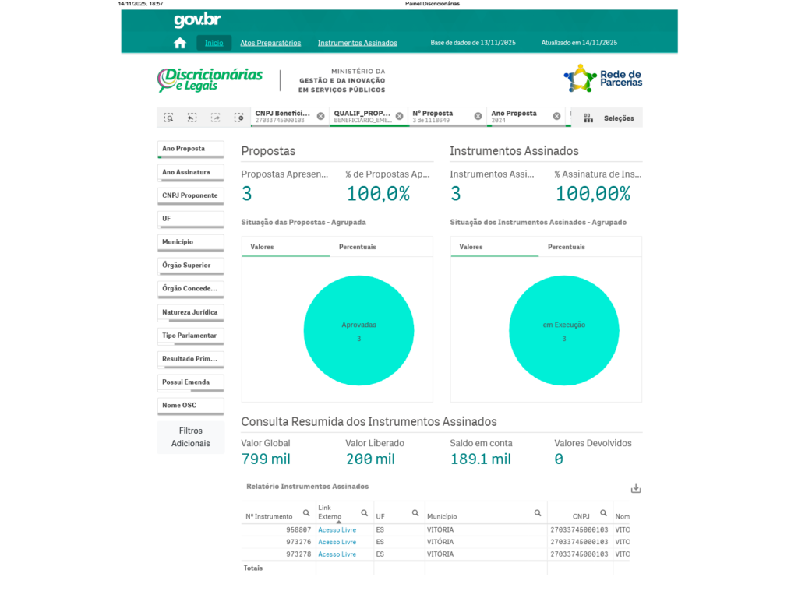Open smart search selection tool

point(168,118)
